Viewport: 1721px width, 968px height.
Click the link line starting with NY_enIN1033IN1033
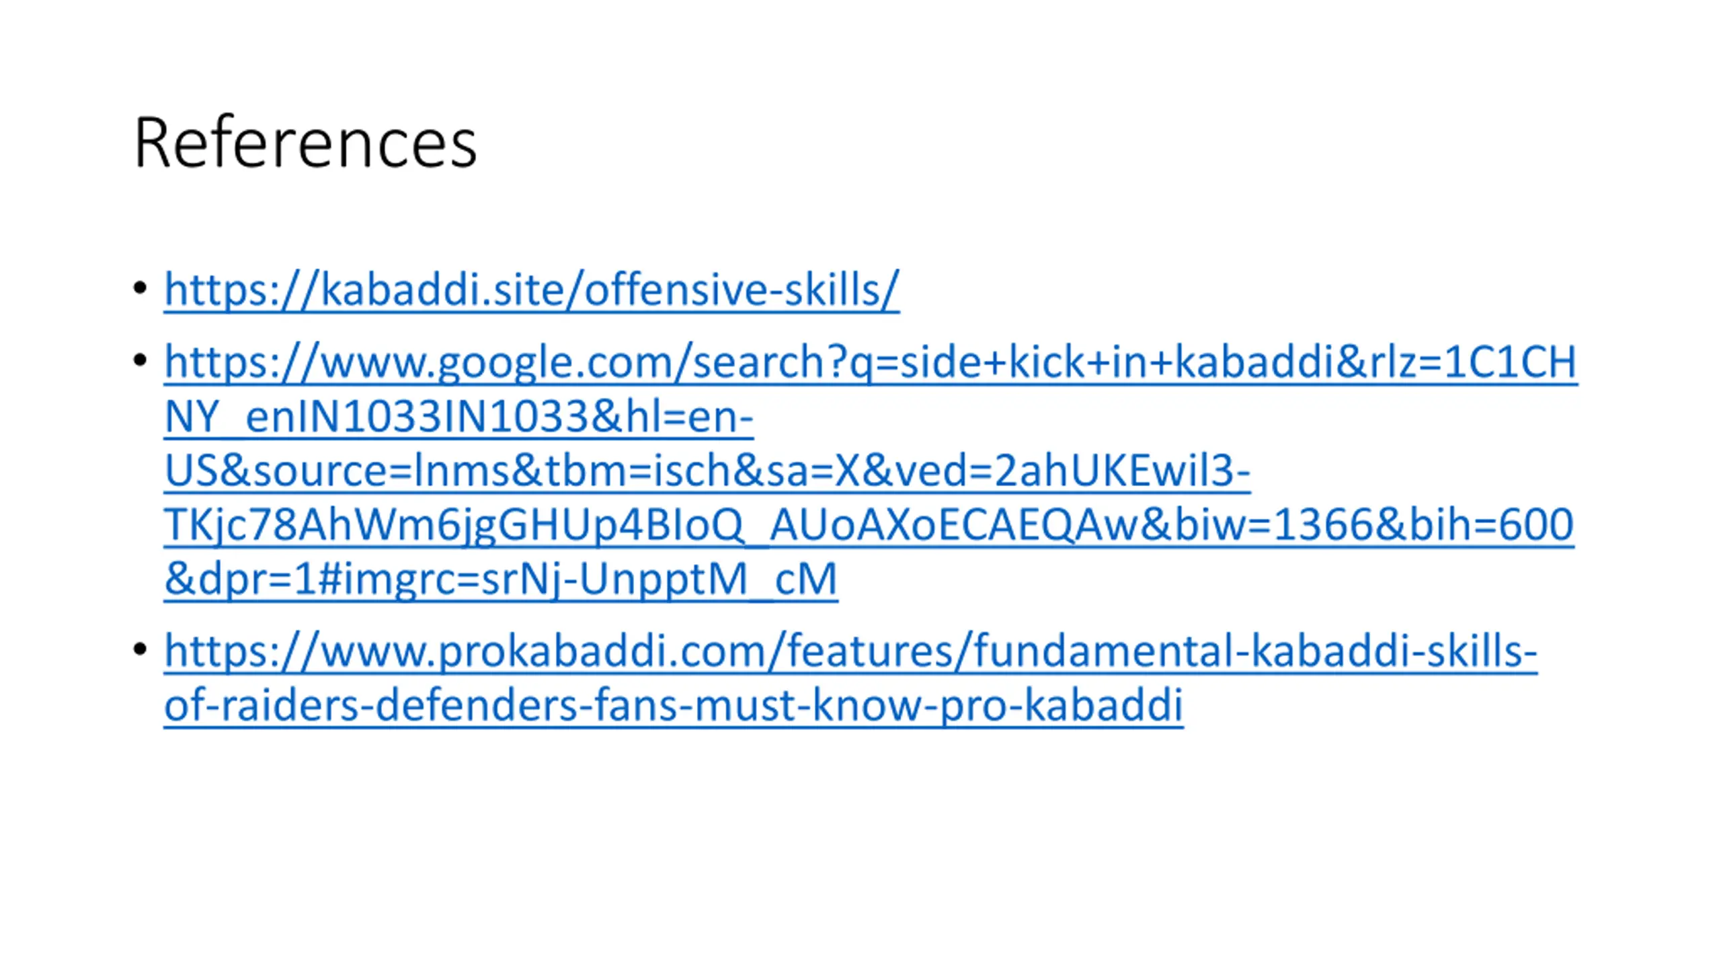(x=458, y=416)
